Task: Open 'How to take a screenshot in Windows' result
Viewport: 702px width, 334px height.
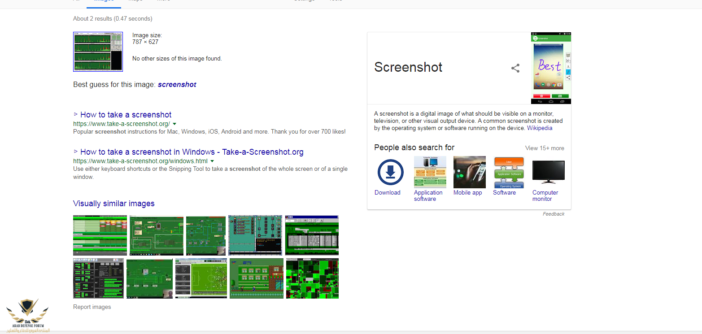Action: click(x=192, y=152)
